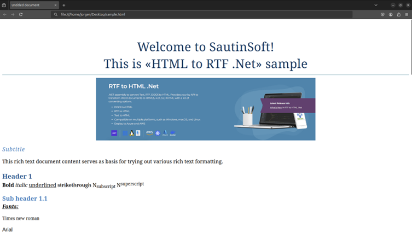Viewport: 412px width, 233px height.
Task: Click the RTF to HTML .Net banner image
Action: point(206,109)
